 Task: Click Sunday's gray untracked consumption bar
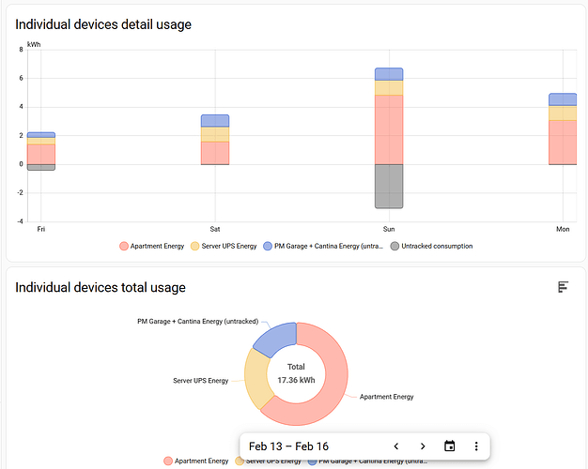(x=389, y=186)
